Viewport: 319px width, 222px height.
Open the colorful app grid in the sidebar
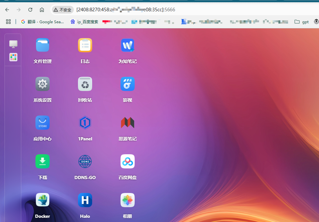14,57
